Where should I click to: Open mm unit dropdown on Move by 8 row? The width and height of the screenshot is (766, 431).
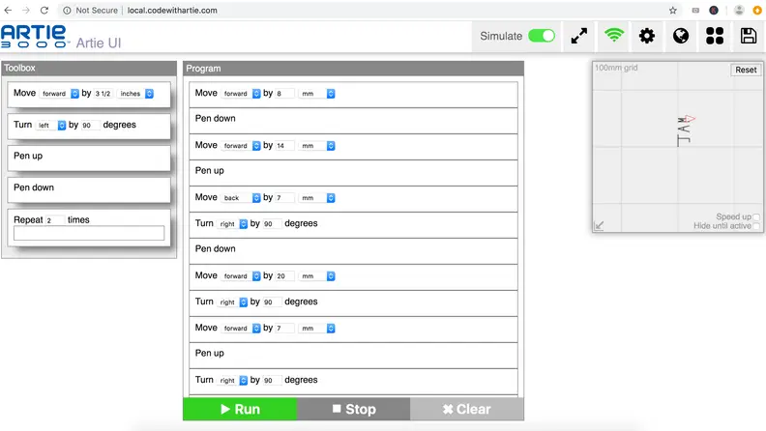click(x=316, y=94)
